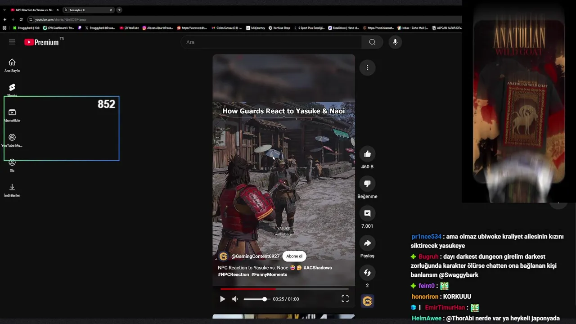Click the Short title about Guards reacting

tap(283, 111)
